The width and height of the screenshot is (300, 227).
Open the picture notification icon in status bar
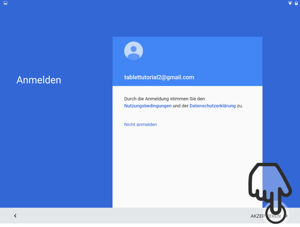click(x=6, y=3)
